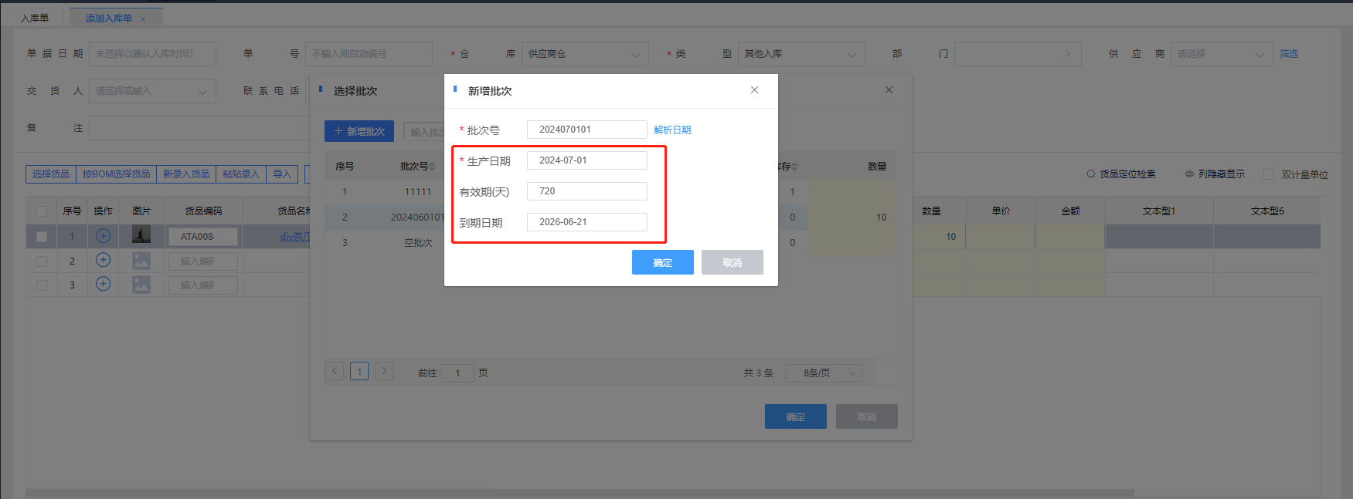Screen dimensions: 1353x499
Task: Click the horizontal scrollbar at the bottom
Action: point(580,492)
